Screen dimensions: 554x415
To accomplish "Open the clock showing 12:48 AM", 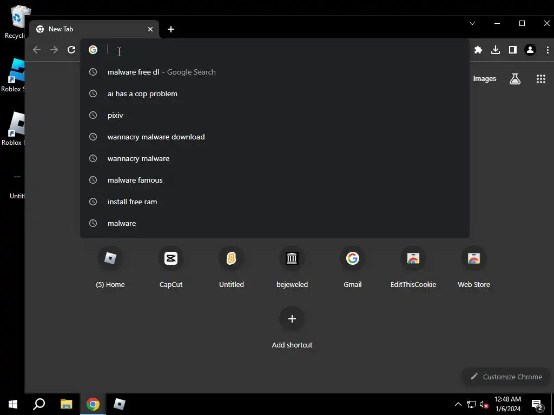I will point(507,404).
